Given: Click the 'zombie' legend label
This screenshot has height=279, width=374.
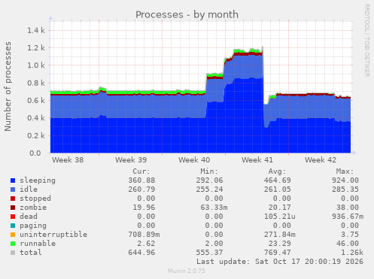Looking at the screenshot, I should [x=33, y=208].
